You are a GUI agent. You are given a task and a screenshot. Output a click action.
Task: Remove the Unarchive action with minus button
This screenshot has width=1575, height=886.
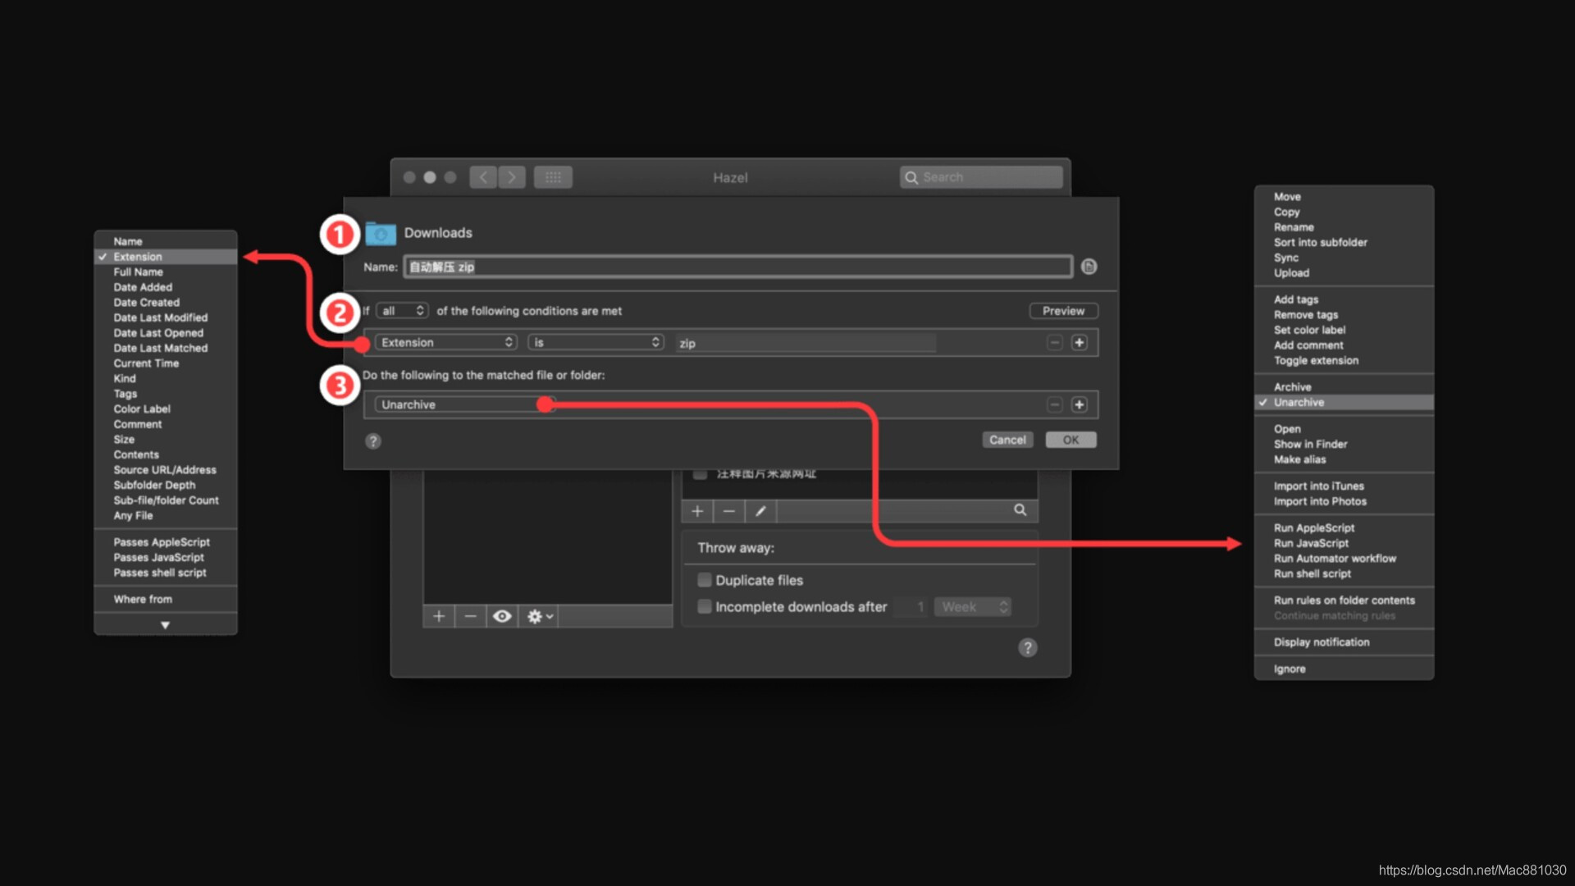coord(1055,404)
